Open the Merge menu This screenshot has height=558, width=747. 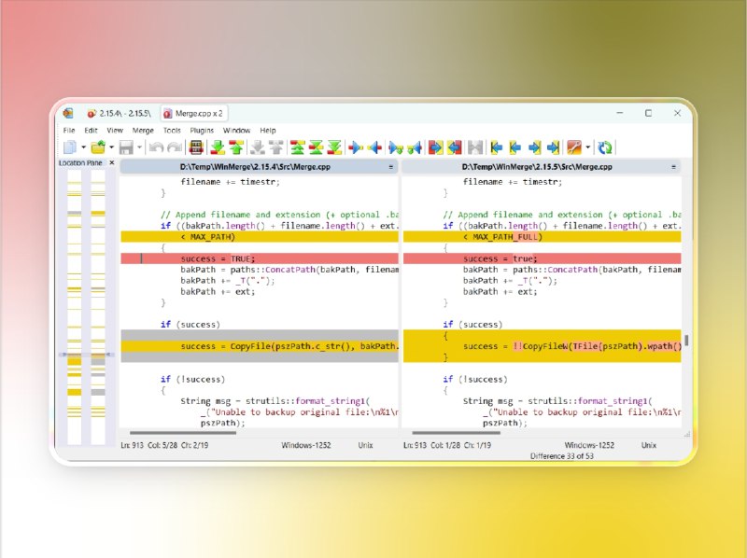pos(142,130)
